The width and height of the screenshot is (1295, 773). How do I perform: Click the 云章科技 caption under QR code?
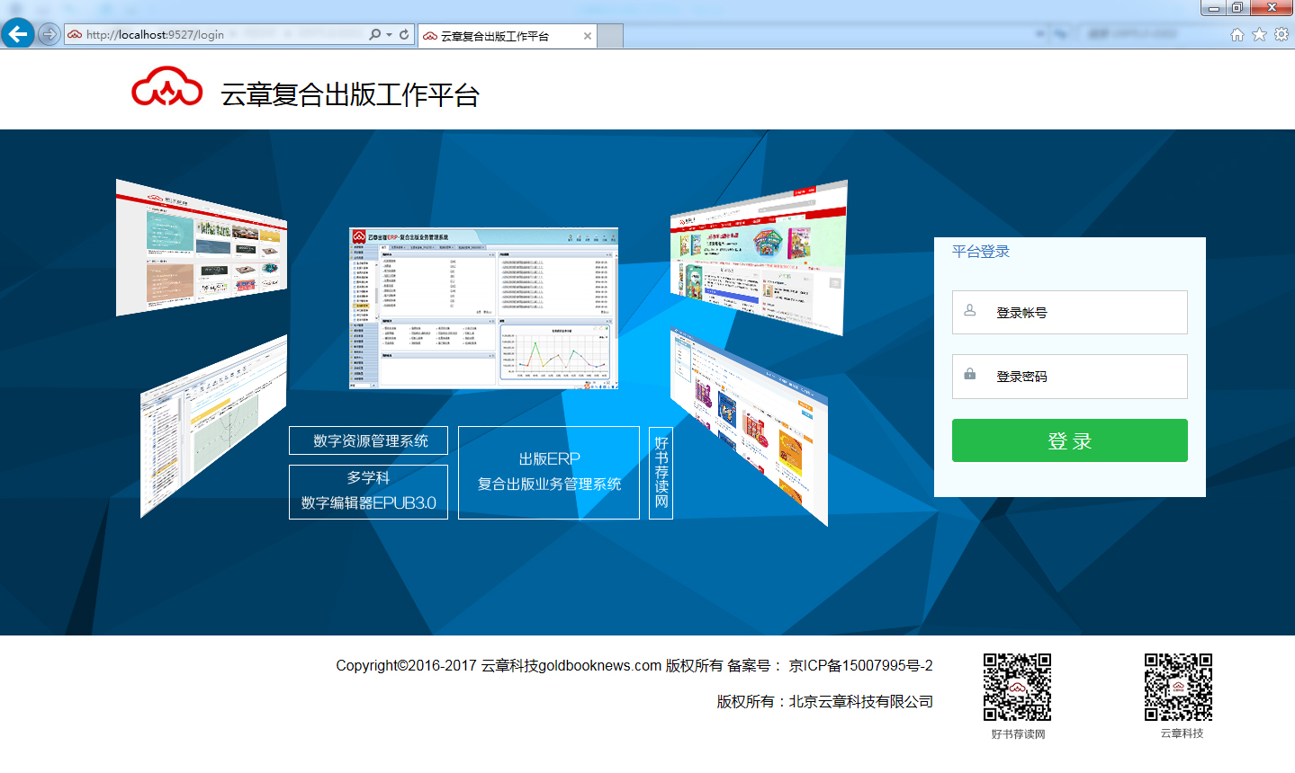tap(1182, 733)
